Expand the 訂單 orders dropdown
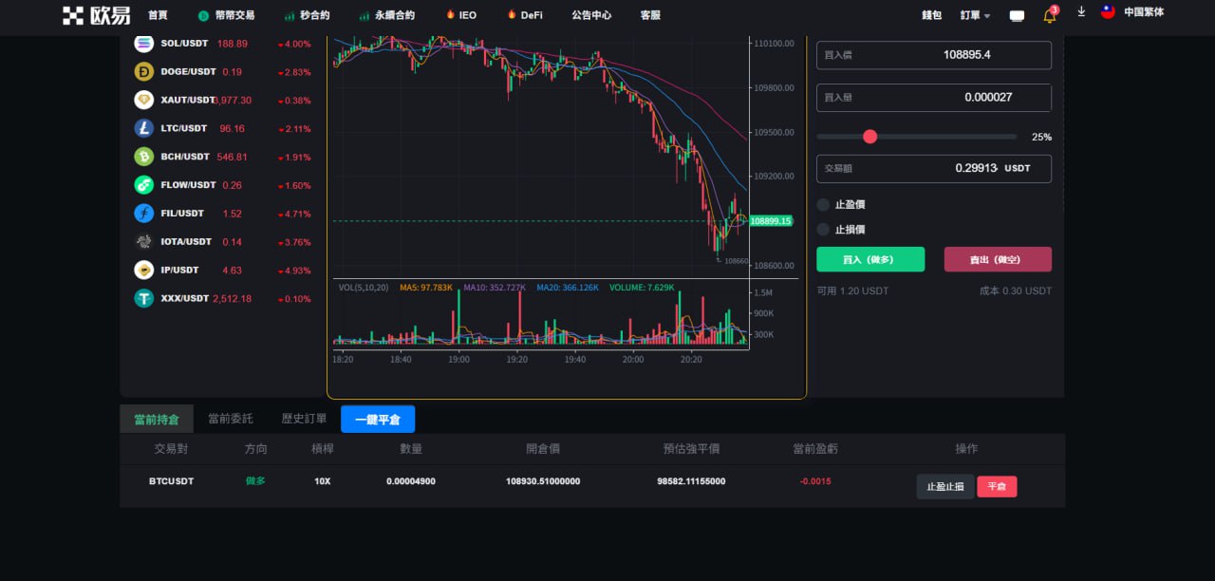The width and height of the screenshot is (1215, 581). pyautogui.click(x=975, y=15)
